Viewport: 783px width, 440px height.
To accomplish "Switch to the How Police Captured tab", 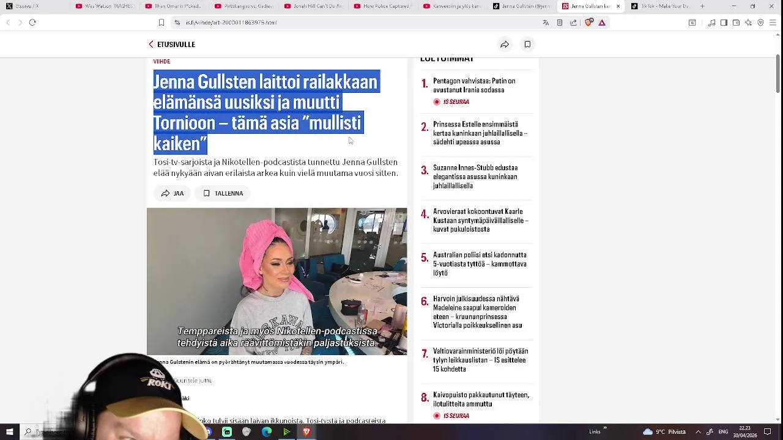I will coord(384,6).
